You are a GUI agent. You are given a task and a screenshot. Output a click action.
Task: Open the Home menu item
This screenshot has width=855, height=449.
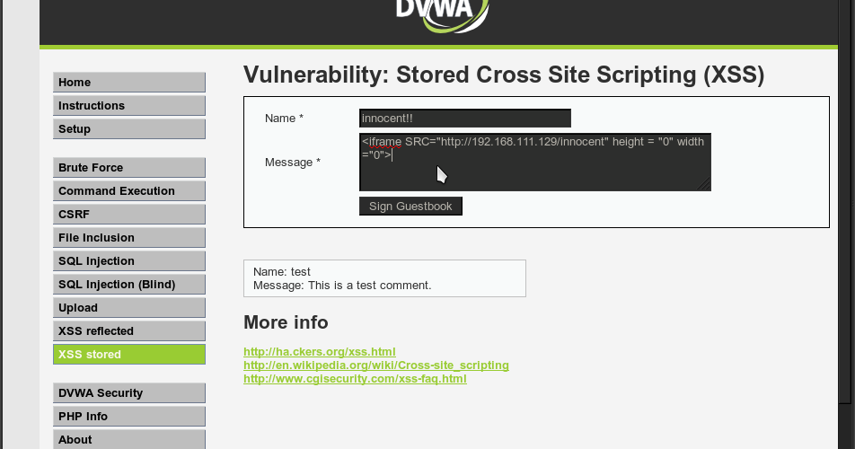click(x=129, y=83)
